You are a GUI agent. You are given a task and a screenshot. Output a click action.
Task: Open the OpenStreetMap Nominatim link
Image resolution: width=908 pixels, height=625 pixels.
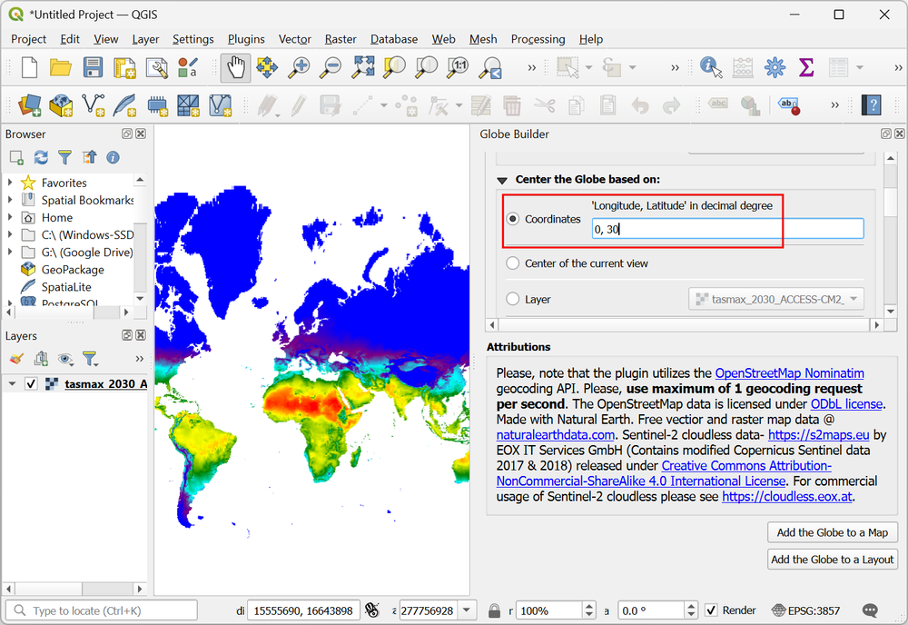click(789, 373)
